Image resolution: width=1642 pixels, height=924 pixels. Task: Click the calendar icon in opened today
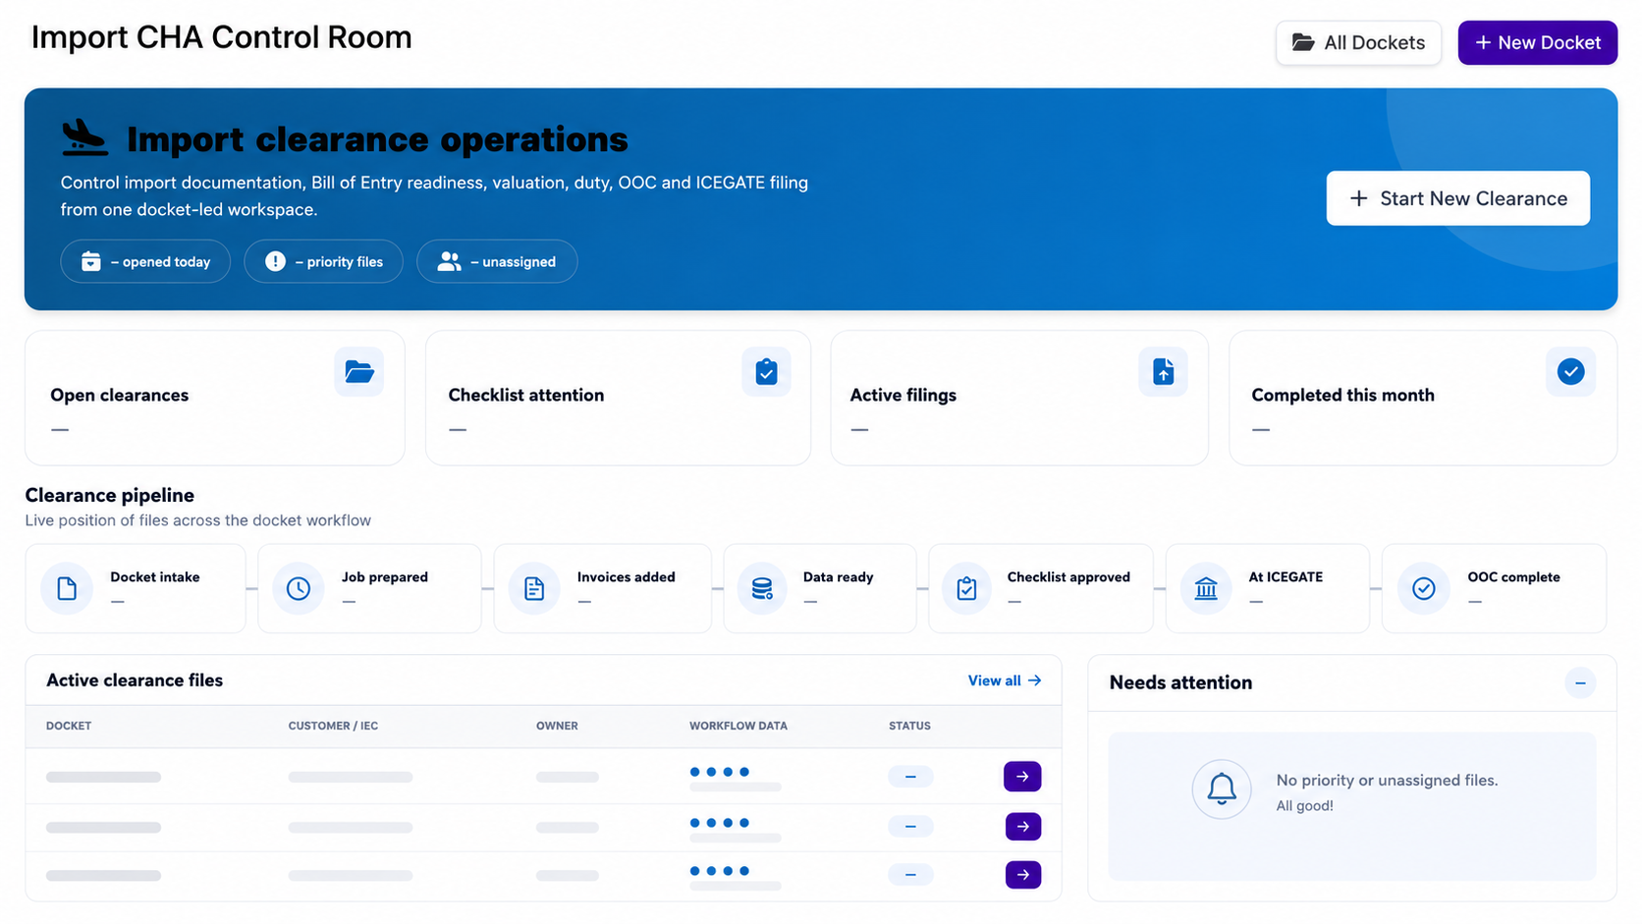91,261
